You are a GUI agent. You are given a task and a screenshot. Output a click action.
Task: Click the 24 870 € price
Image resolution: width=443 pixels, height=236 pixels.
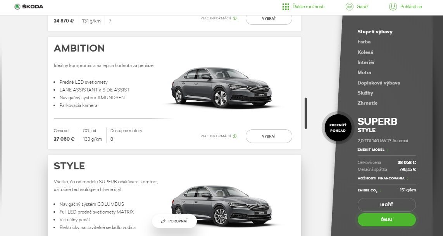click(64, 21)
